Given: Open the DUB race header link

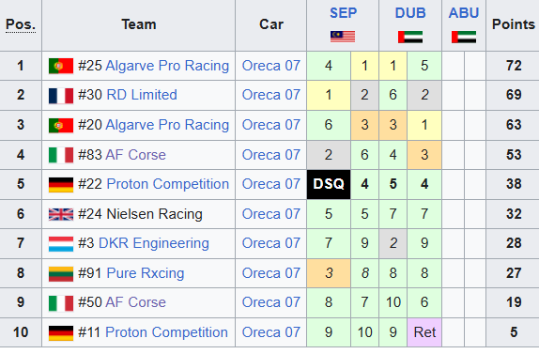Looking at the screenshot, I should pyautogui.click(x=410, y=13).
